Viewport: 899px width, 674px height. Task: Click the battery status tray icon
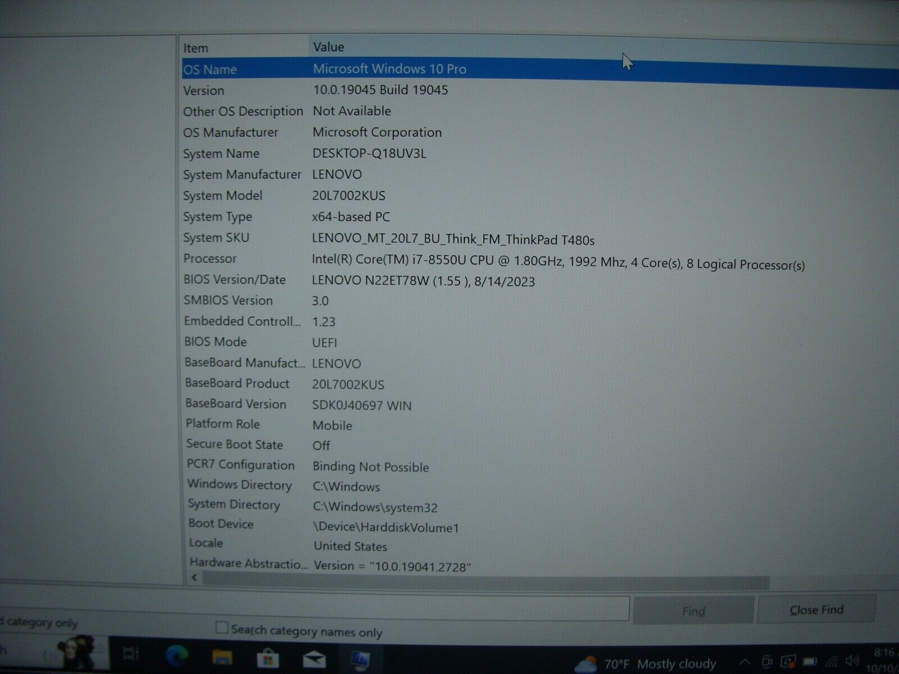tap(810, 661)
